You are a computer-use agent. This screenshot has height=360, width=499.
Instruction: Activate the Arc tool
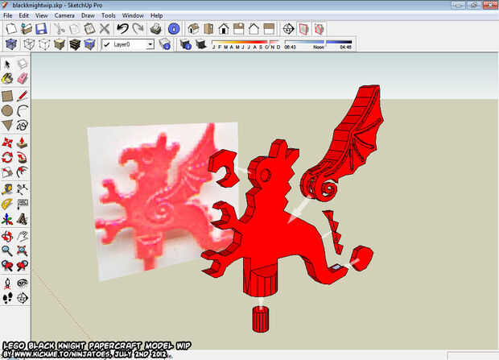pyautogui.click(x=23, y=110)
